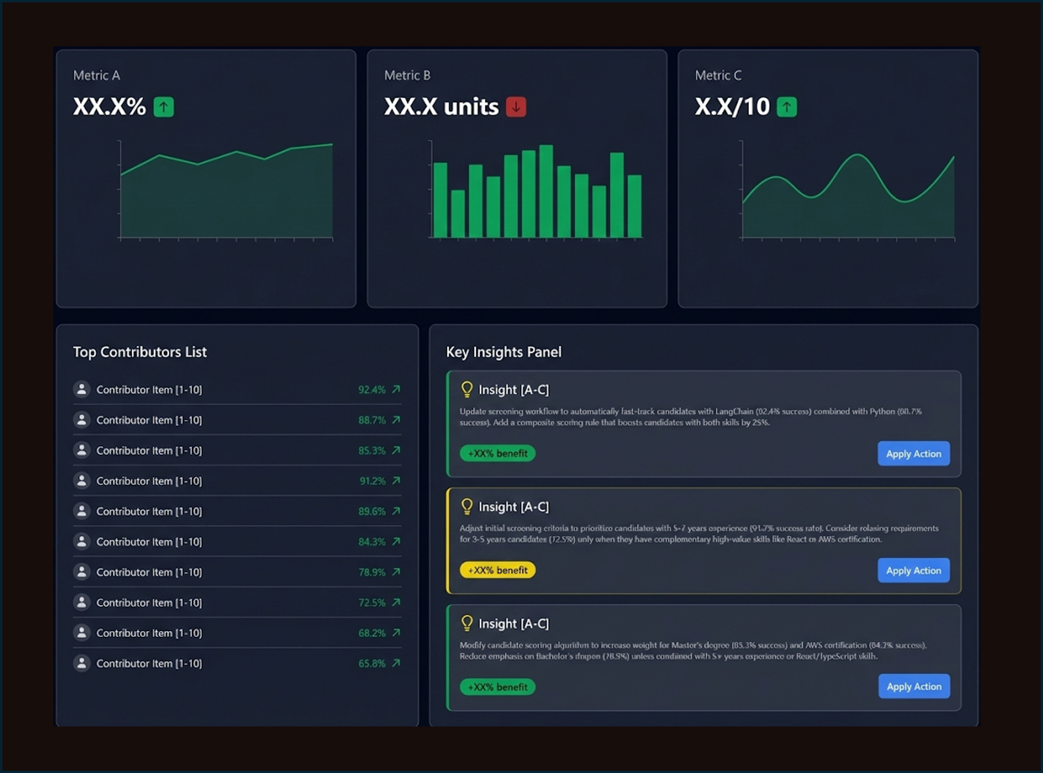Click the lightbulb icon on the yellow-bordered insight
1043x773 pixels.
click(466, 506)
